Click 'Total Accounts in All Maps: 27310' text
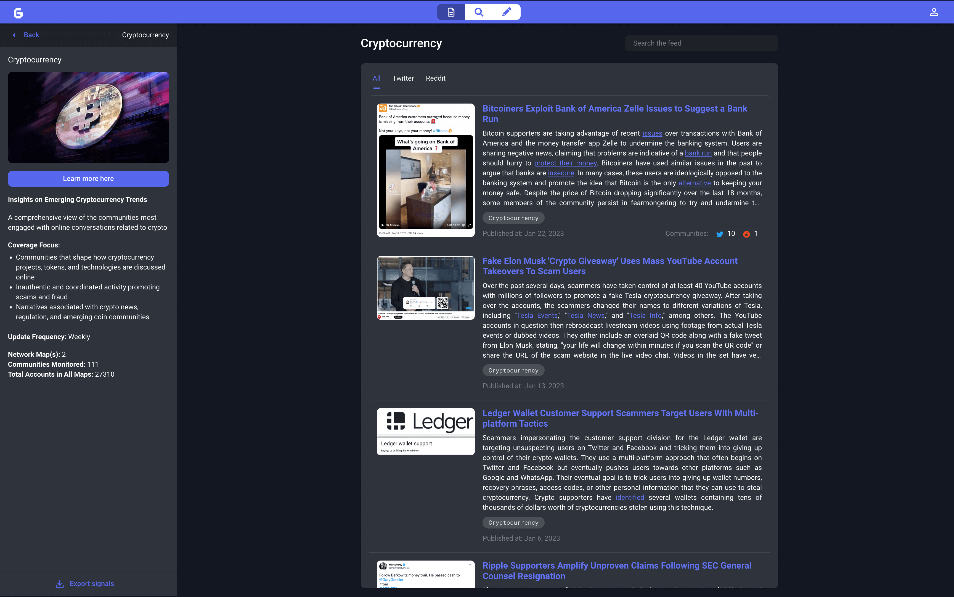 pyautogui.click(x=61, y=374)
